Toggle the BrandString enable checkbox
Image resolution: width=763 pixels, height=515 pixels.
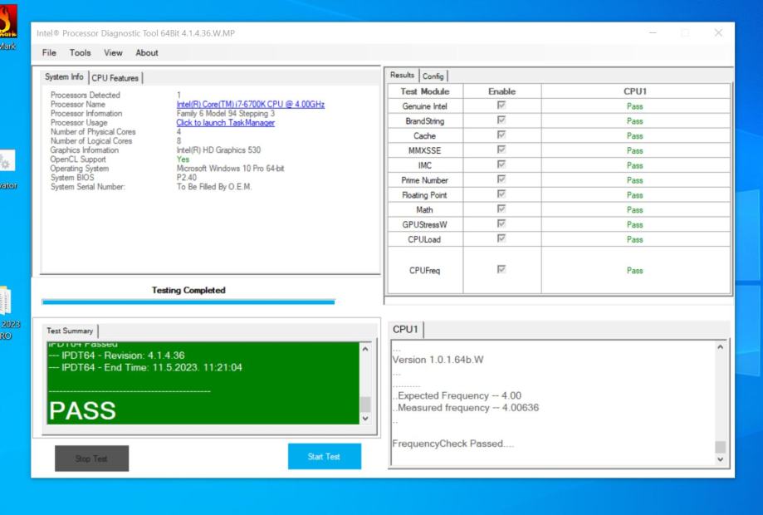coord(501,120)
